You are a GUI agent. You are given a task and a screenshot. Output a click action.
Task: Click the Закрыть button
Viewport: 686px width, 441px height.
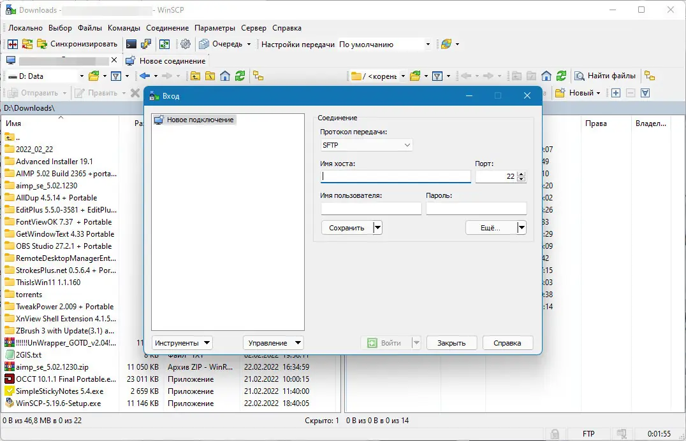(451, 343)
